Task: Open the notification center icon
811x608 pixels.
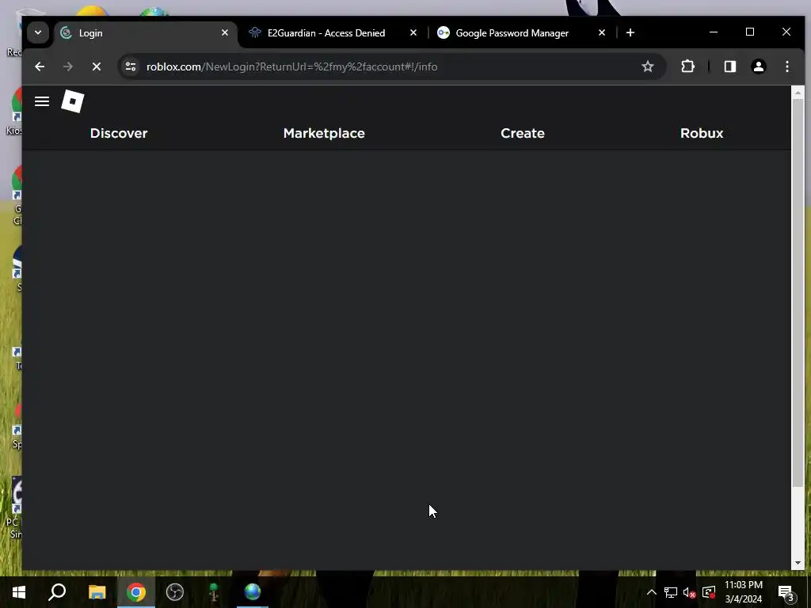Action: click(x=786, y=592)
